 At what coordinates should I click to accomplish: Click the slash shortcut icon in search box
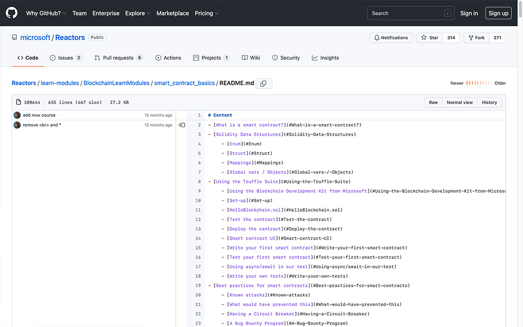click(447, 14)
